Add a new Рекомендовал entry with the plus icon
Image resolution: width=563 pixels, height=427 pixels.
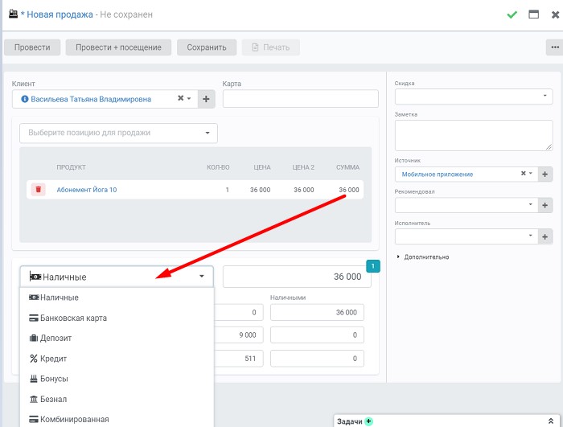tap(545, 205)
